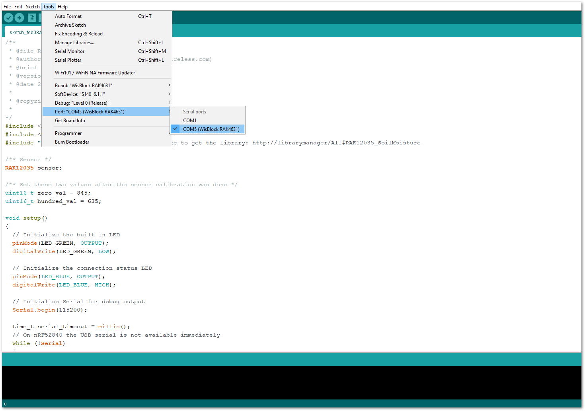585x411 pixels.
Task: Click '// Initialize Serial for debug output' comment
Action: [x=78, y=302]
